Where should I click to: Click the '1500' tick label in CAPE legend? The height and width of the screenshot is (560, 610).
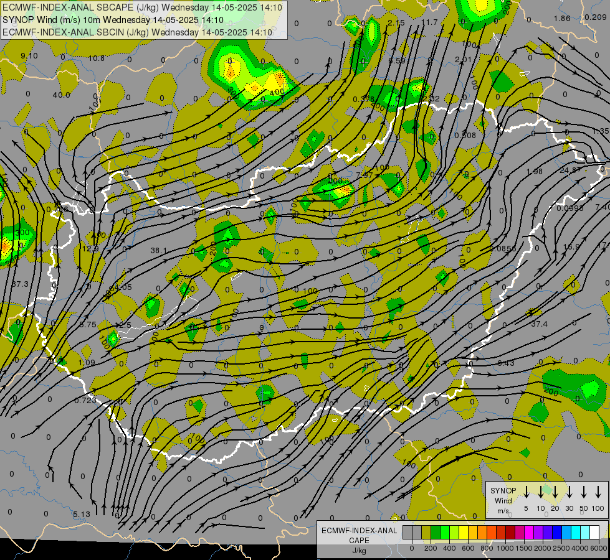(524, 548)
